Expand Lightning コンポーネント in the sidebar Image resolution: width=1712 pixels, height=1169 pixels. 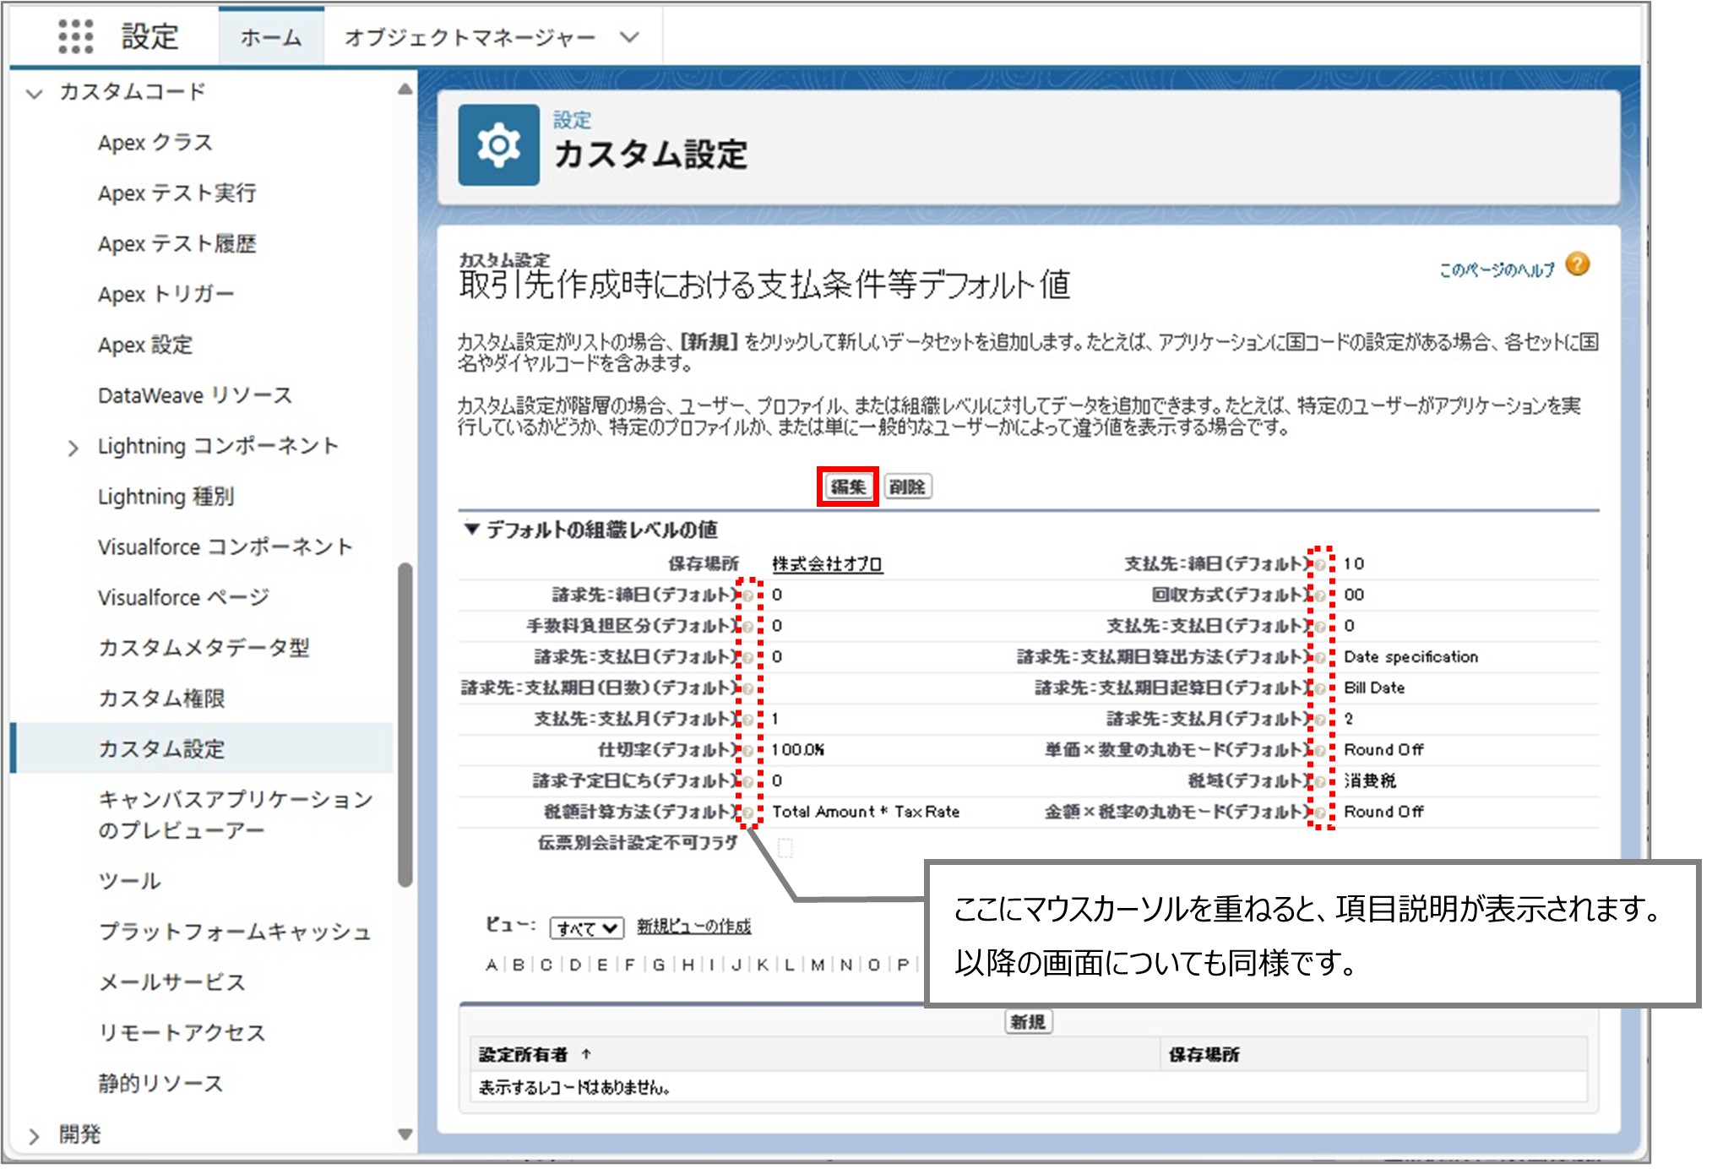[x=74, y=446]
